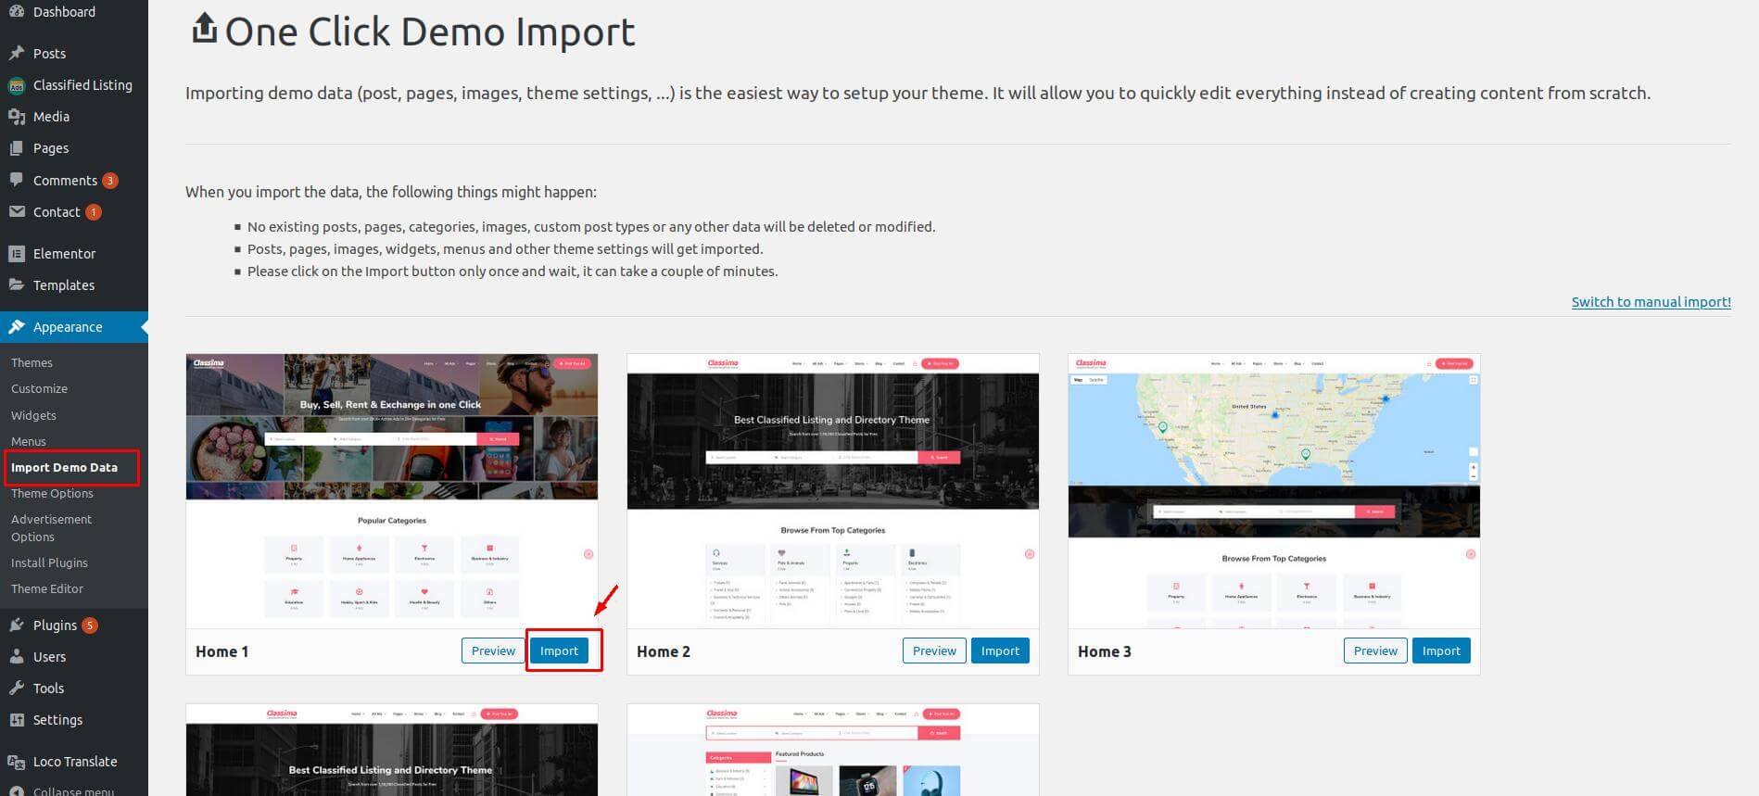Select Import Demo Data in the sidebar
The width and height of the screenshot is (1759, 796).
pos(64,467)
